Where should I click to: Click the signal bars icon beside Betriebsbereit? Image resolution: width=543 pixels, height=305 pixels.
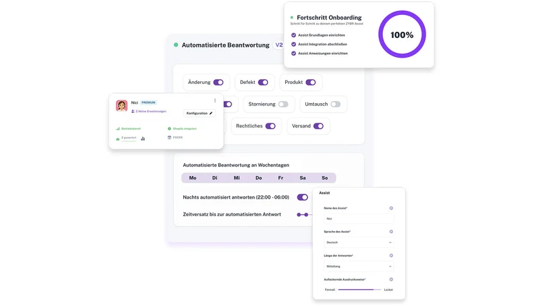pos(117,129)
